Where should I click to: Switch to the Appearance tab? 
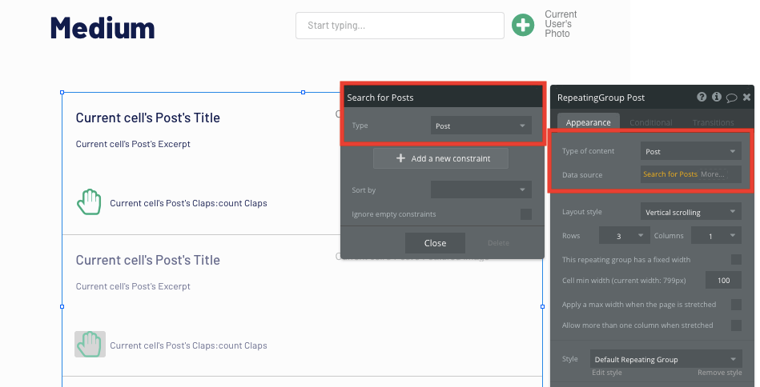[588, 122]
